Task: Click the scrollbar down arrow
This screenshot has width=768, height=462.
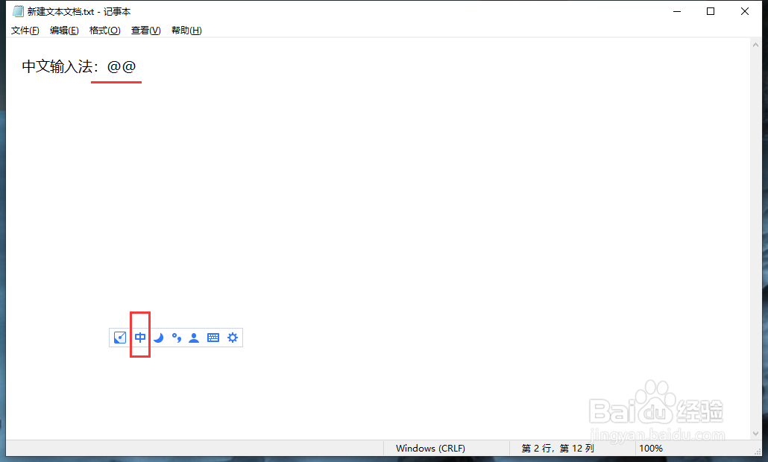Action: (x=755, y=434)
